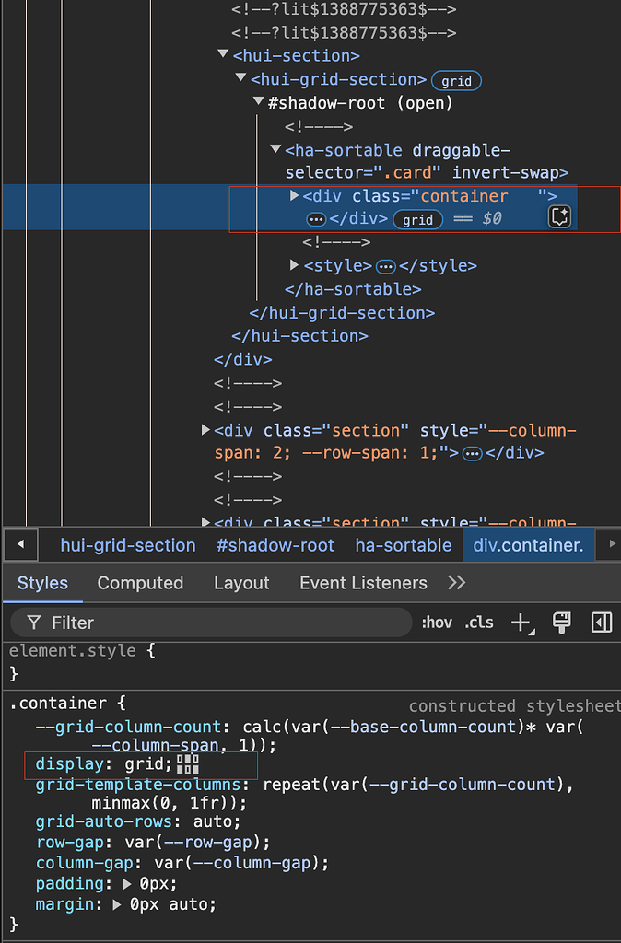
Task: Open the .cls class editor
Action: (478, 623)
